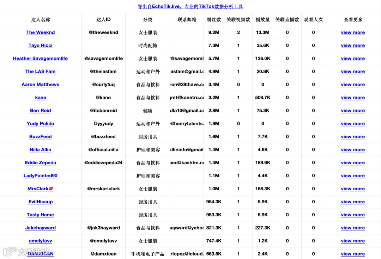This screenshot has width=381, height=259.
Task: Select the @eddiezepeda24 ID cell
Action: tap(103, 163)
